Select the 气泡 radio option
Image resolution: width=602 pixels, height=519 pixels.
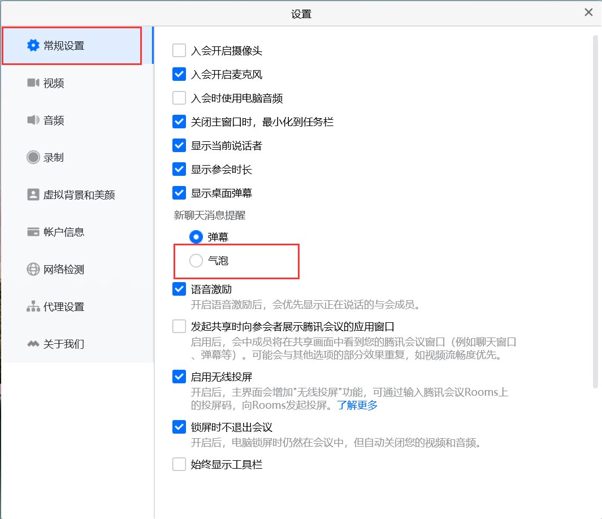click(x=196, y=261)
